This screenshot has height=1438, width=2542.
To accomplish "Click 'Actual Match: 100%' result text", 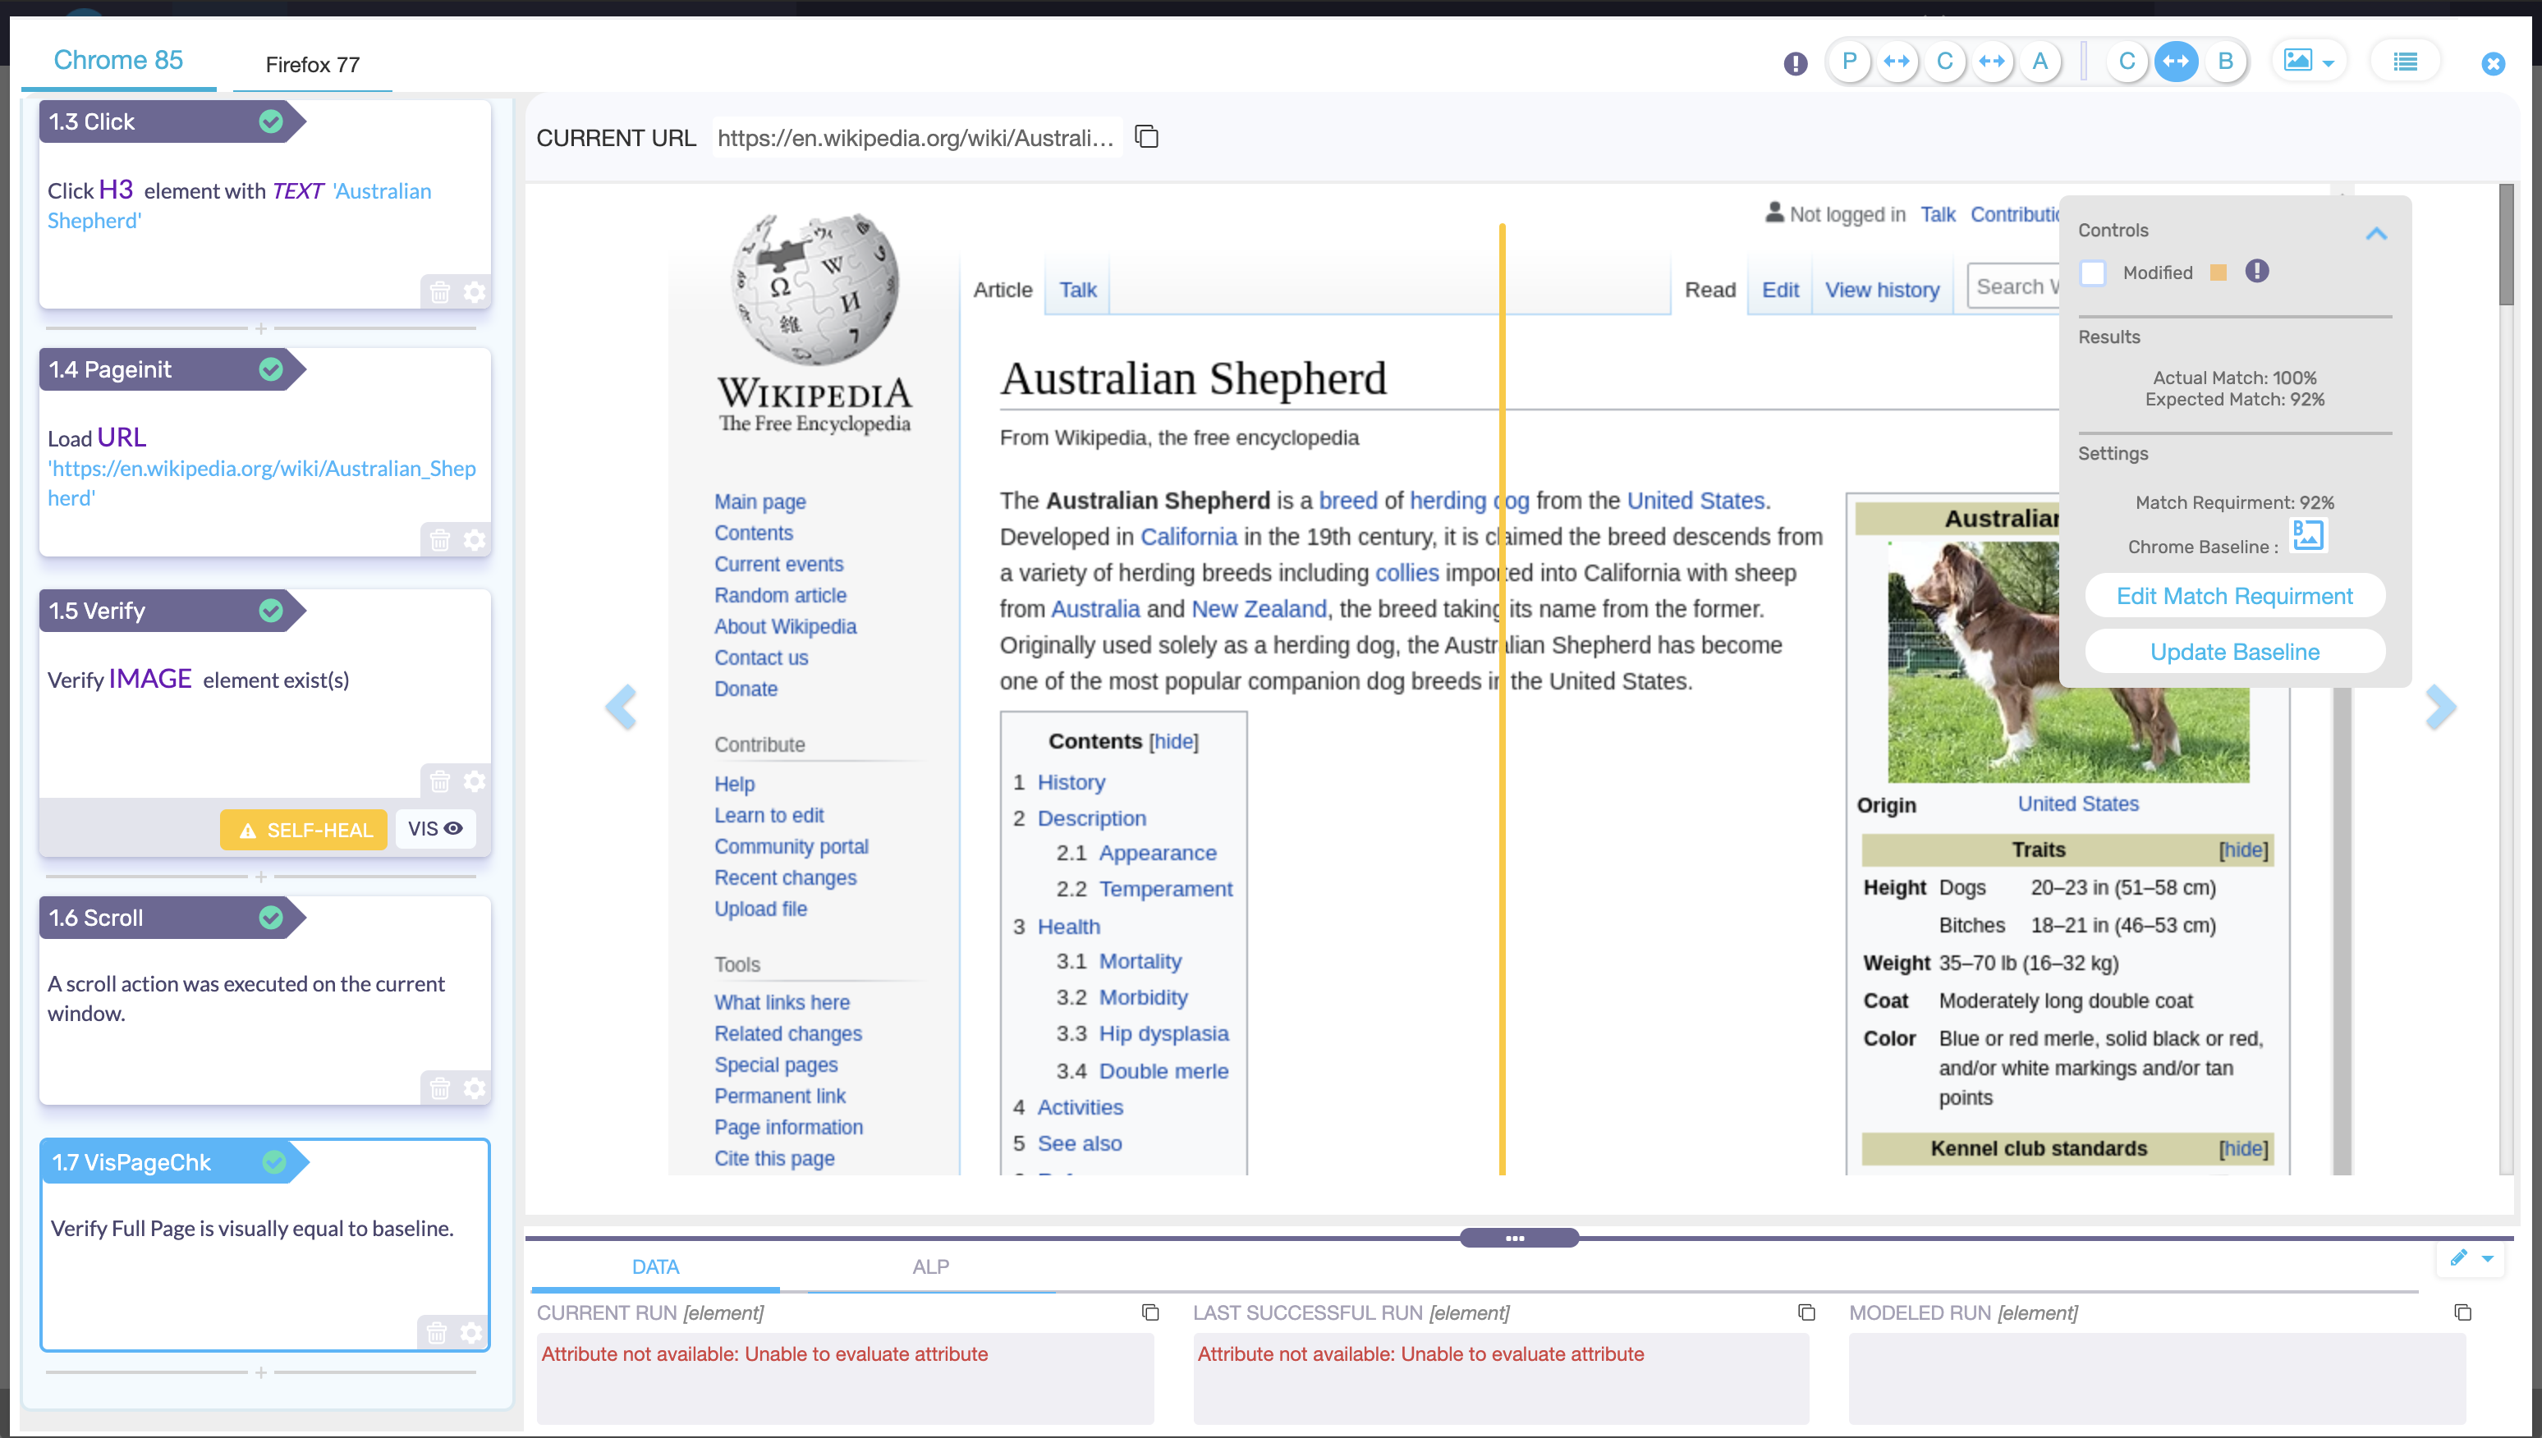I will [x=2234, y=378].
